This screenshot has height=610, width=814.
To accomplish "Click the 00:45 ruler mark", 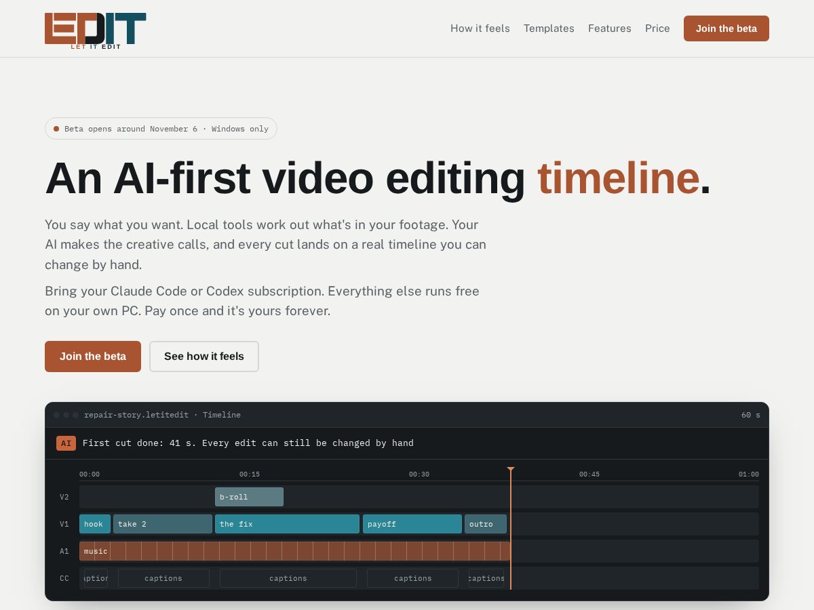I will click(x=589, y=474).
